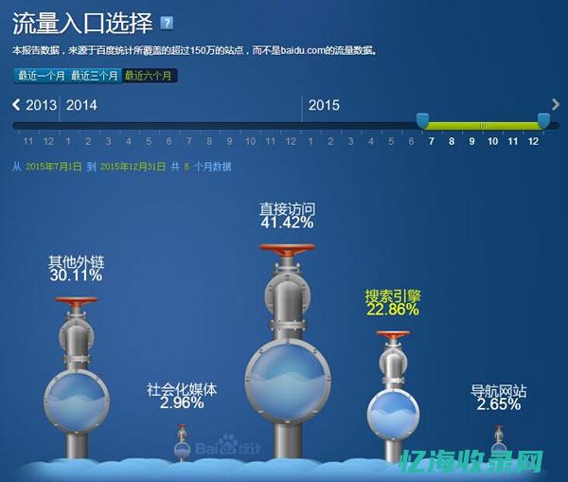Click the 2015年12月31日 end date text
The image size is (568, 482).
click(x=133, y=167)
